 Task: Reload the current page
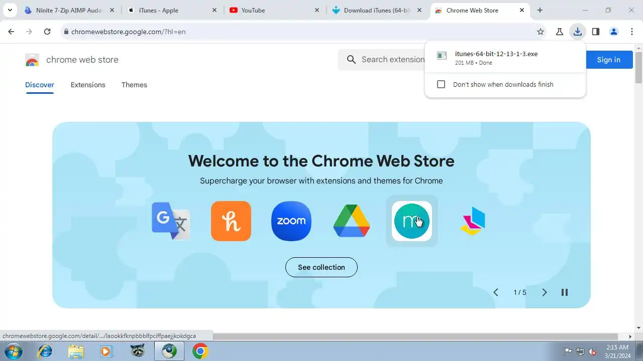(x=47, y=32)
